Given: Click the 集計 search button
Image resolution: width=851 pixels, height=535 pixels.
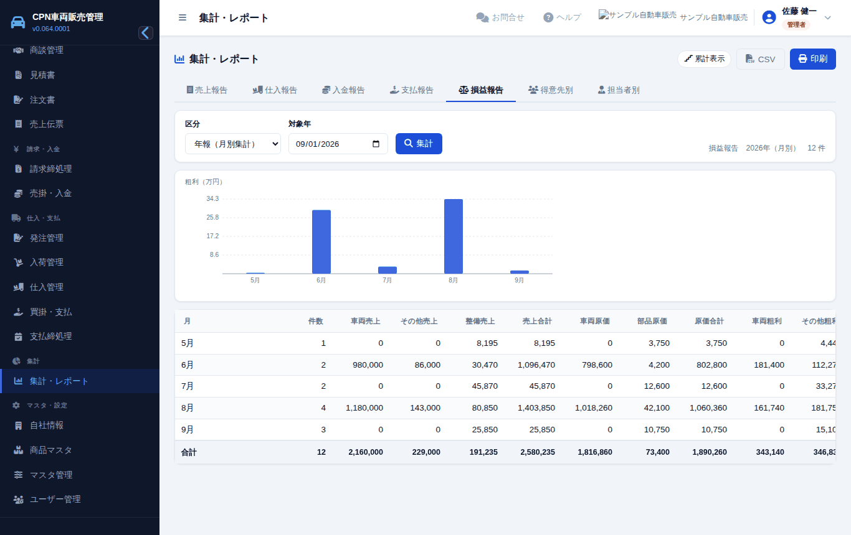Looking at the screenshot, I should (x=419, y=144).
